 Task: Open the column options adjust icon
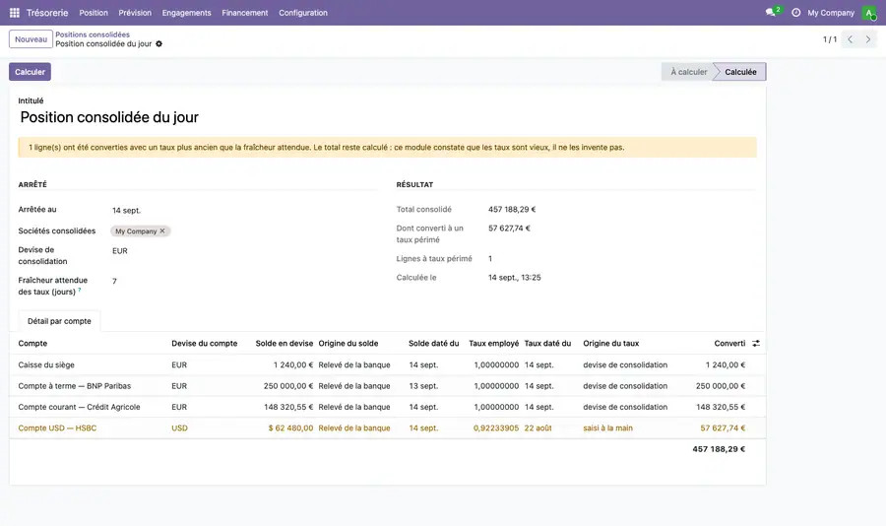tap(755, 344)
